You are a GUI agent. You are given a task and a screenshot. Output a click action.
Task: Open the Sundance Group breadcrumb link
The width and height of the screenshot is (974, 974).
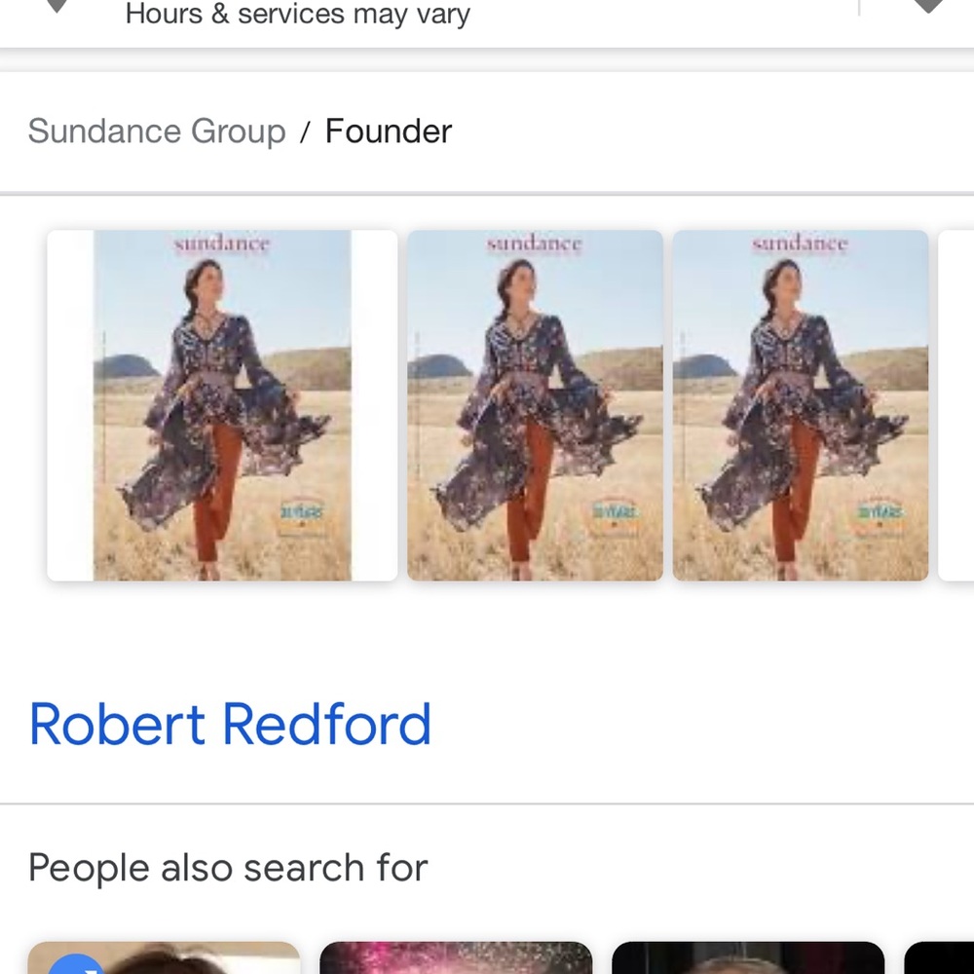156,131
